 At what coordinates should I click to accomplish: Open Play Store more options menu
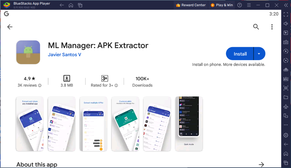point(272,27)
